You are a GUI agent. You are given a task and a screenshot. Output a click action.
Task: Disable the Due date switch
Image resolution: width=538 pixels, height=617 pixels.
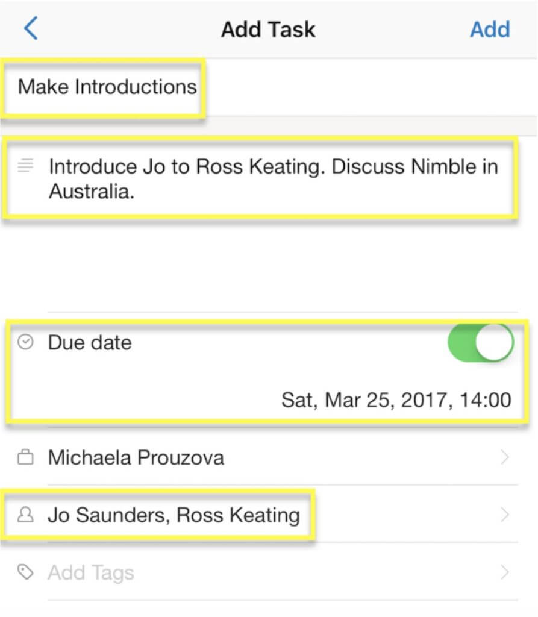pos(481,343)
